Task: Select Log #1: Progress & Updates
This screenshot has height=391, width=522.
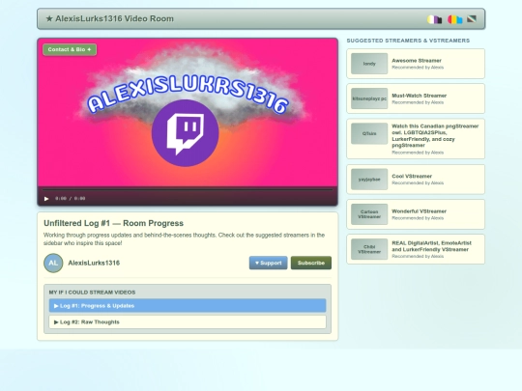Action: pyautogui.click(x=188, y=305)
